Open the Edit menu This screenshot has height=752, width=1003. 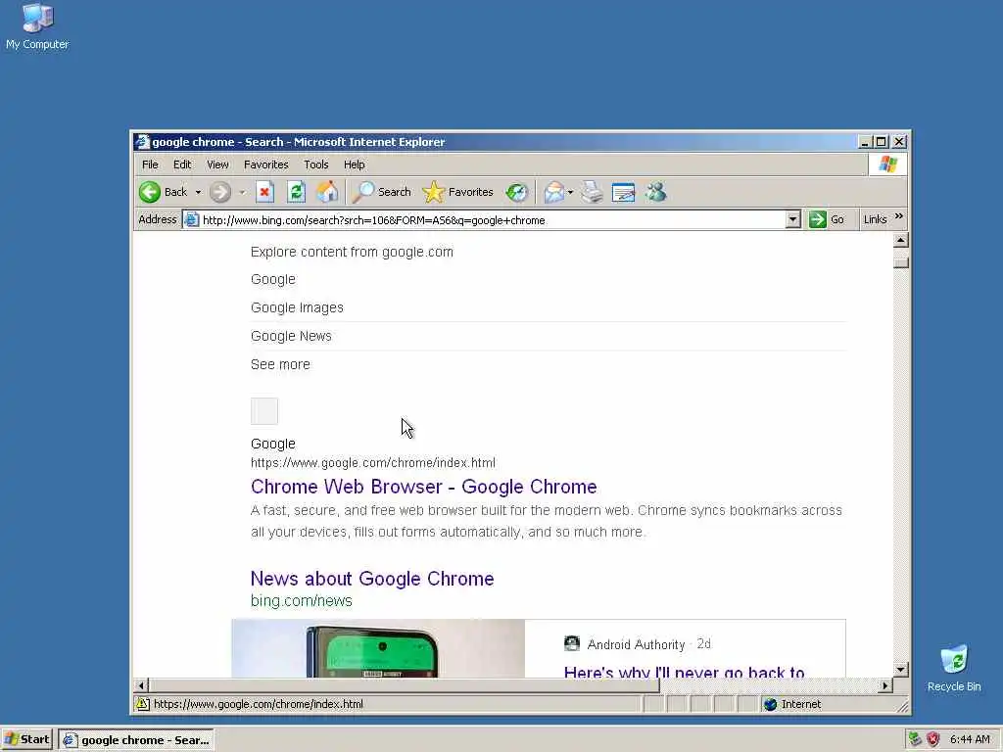[182, 164]
